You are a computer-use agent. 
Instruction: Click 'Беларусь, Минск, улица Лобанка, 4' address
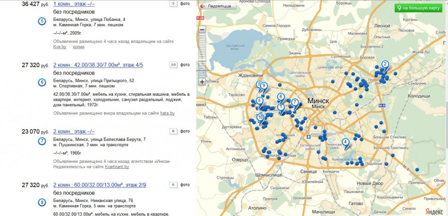point(89,20)
